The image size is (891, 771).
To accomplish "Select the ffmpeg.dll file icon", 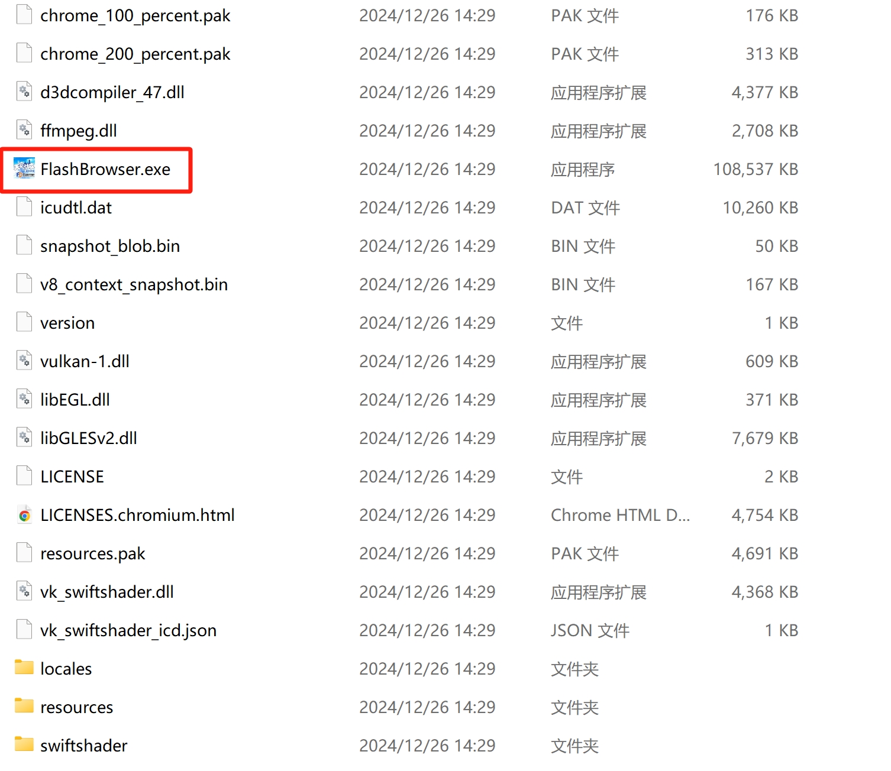I will (24, 131).
